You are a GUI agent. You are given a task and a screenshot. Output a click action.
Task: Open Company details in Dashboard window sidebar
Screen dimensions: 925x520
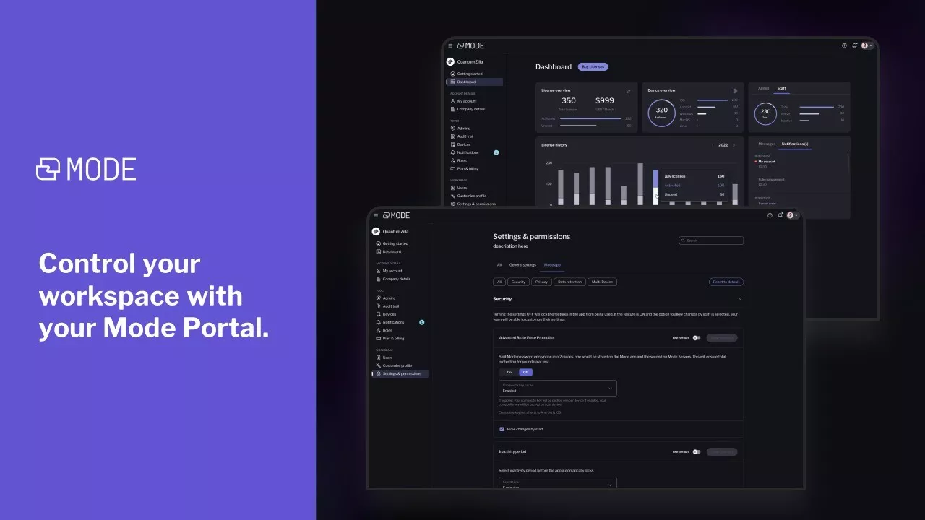(470, 109)
